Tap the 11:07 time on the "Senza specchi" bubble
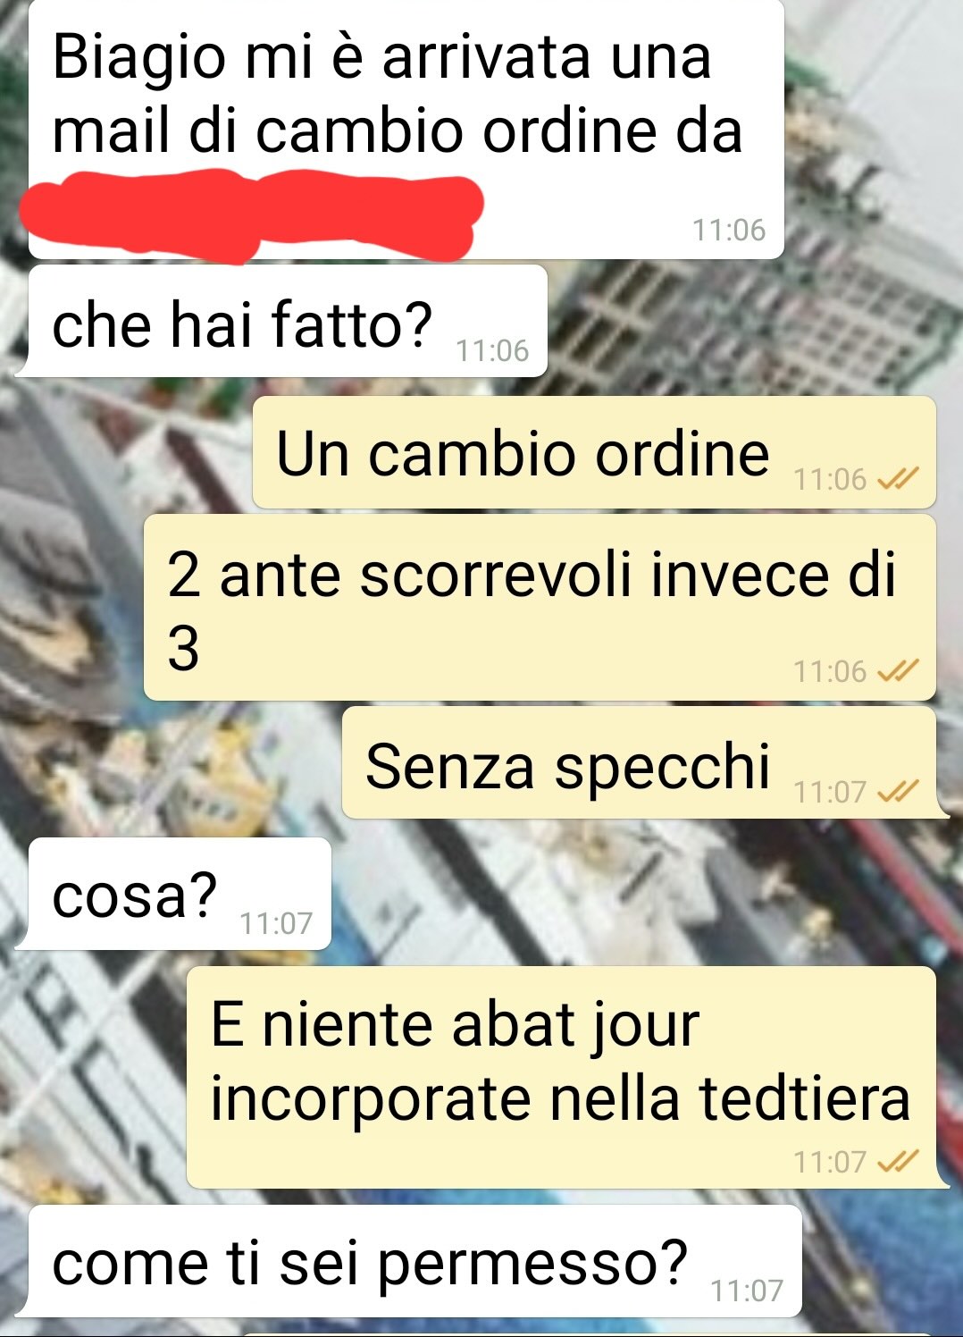The height and width of the screenshot is (1337, 963). click(830, 792)
